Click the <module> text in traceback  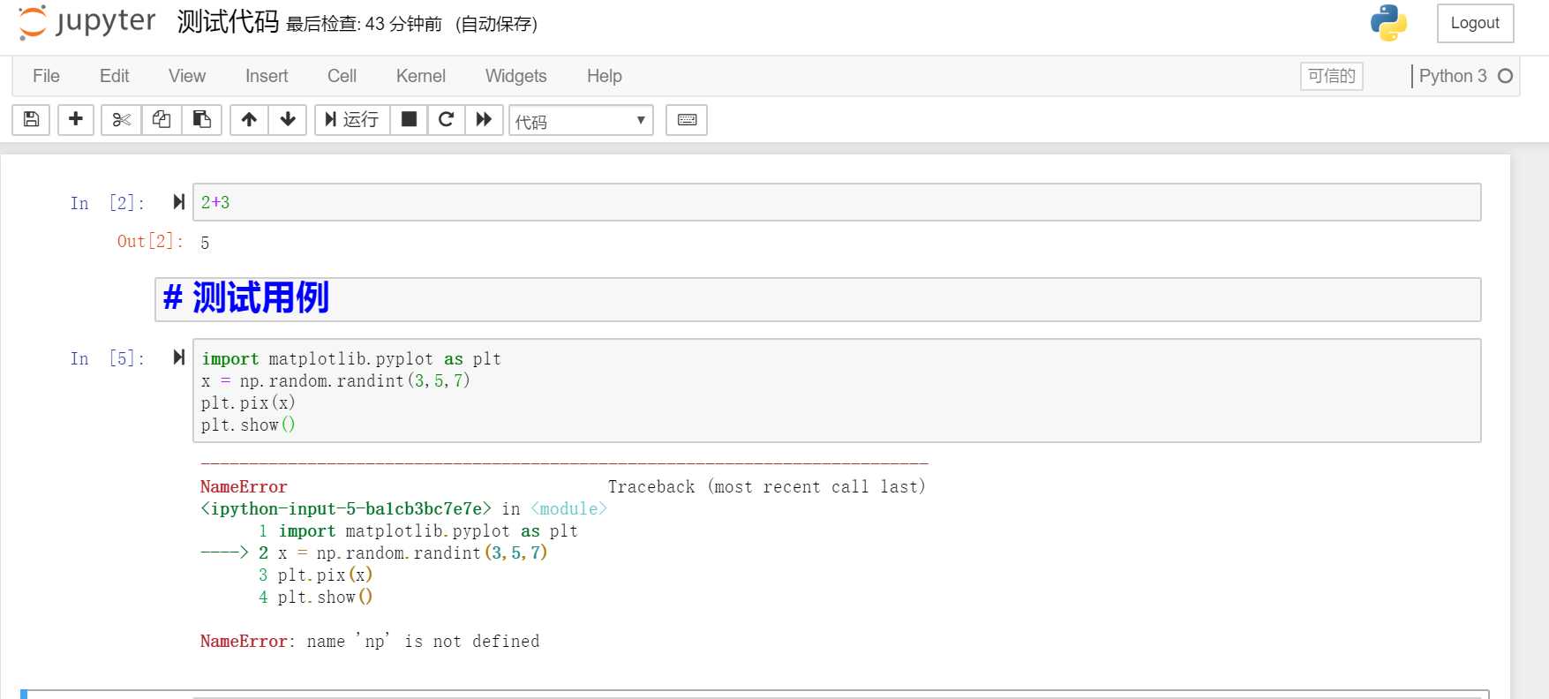point(568,508)
